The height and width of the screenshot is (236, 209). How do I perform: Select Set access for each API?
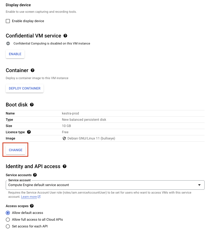tap(8, 226)
